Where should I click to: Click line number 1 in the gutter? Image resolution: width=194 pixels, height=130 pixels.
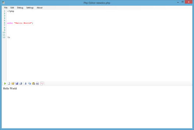(5, 11)
